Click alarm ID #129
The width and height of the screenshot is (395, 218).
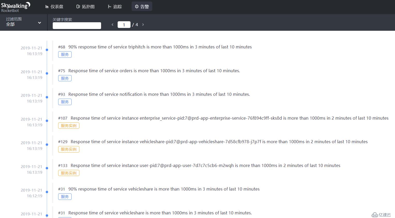(x=63, y=142)
